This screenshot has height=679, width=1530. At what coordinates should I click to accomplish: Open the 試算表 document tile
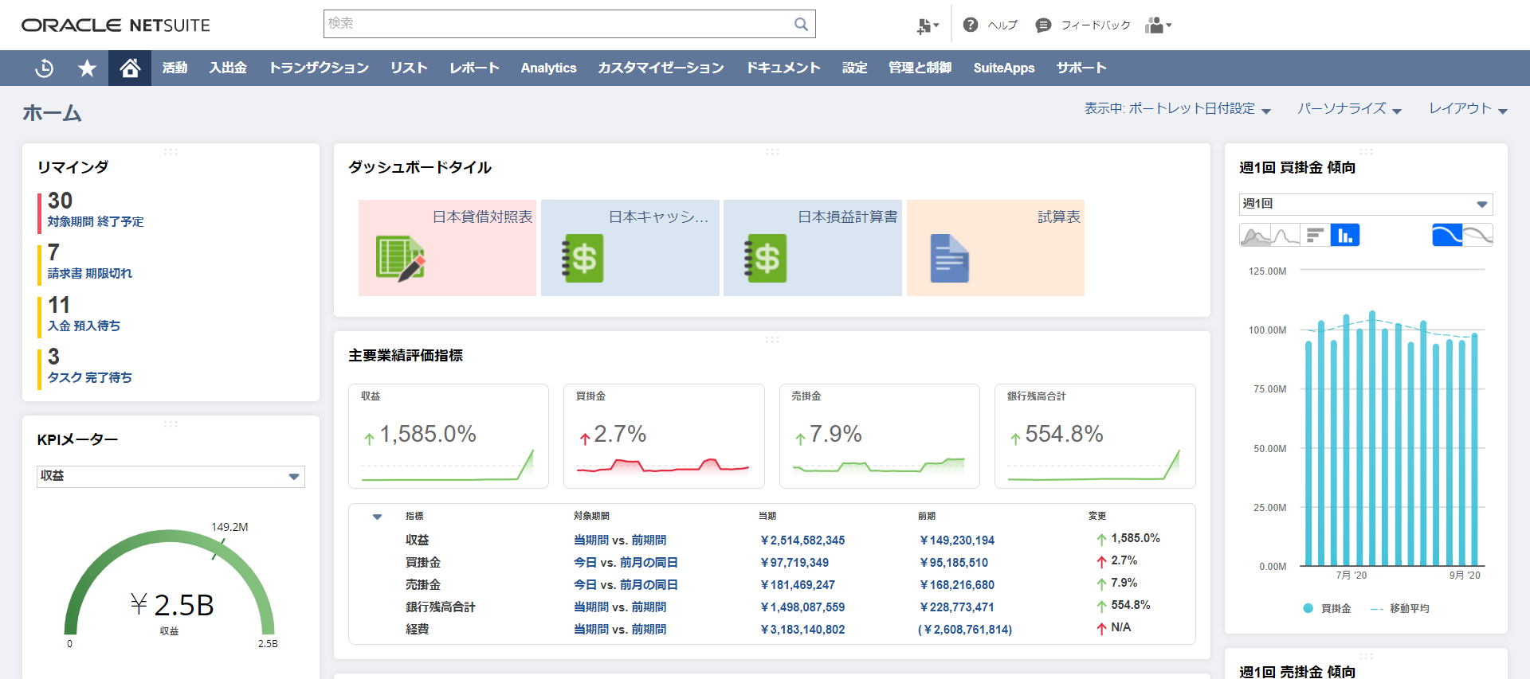pyautogui.click(x=995, y=248)
